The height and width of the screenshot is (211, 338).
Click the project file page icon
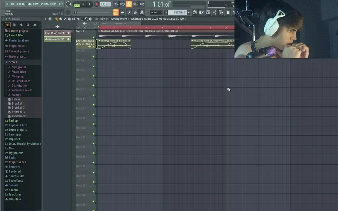point(228,13)
